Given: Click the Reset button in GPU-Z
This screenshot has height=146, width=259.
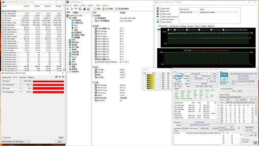Looking at the screenshot, I should [61, 137].
